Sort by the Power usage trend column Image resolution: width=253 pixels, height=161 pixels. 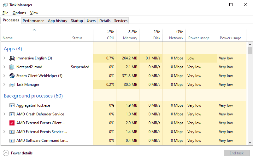click(232, 35)
